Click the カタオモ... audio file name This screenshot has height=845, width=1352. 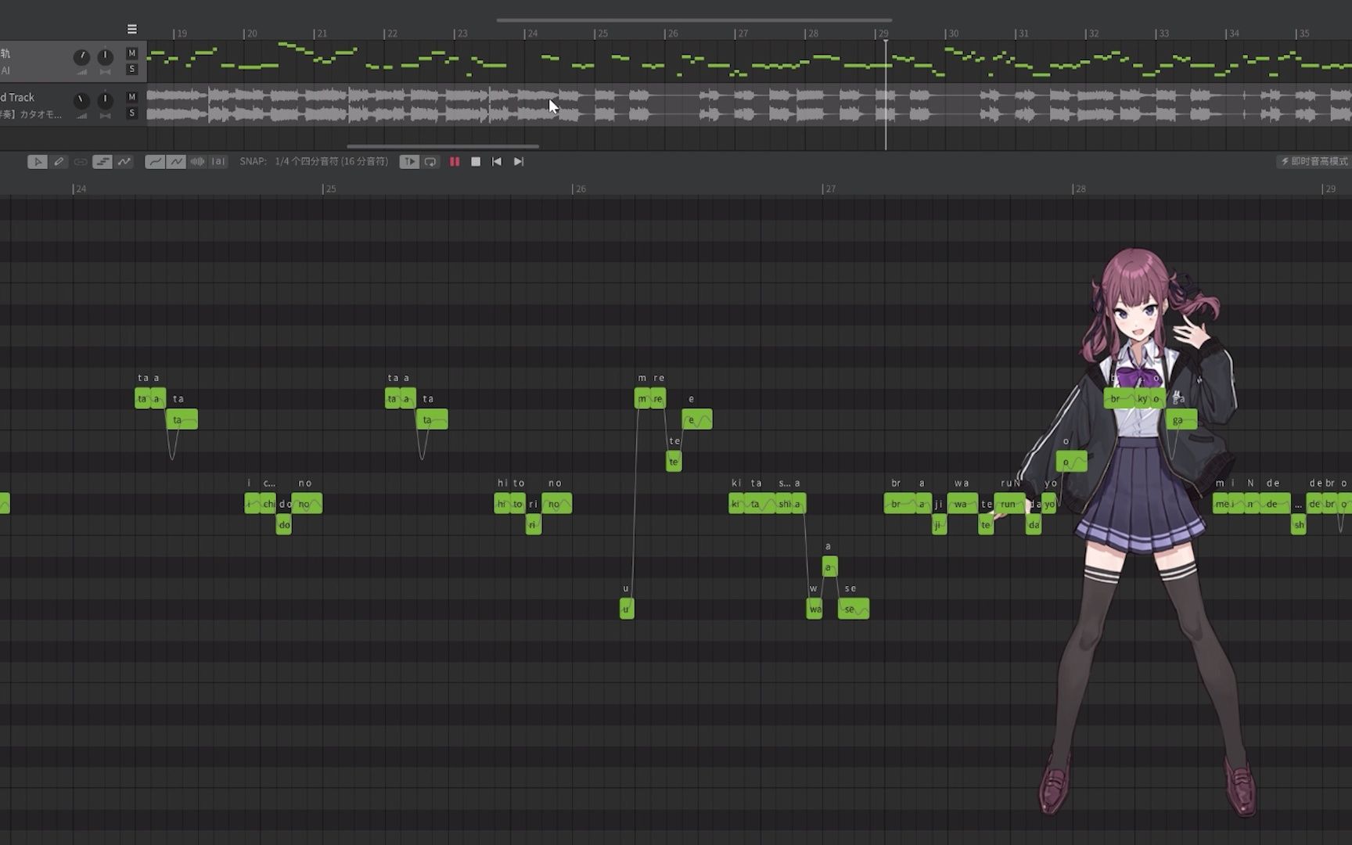31,114
